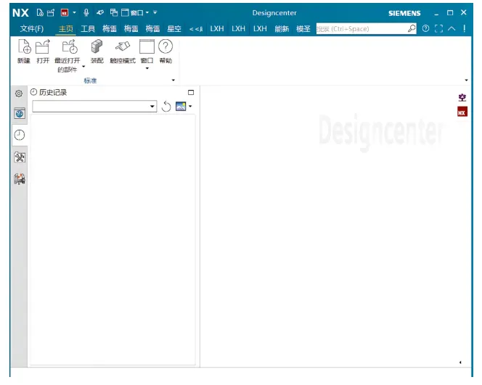
Task: Click the Assembly (装配) cube icon
Action: click(x=97, y=46)
